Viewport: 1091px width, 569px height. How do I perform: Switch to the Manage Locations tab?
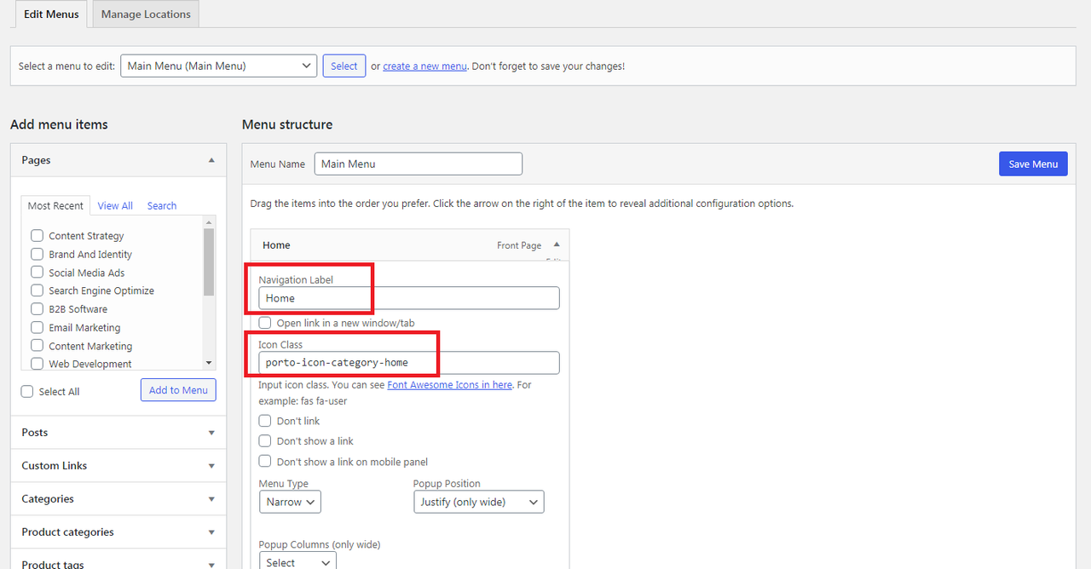click(146, 14)
